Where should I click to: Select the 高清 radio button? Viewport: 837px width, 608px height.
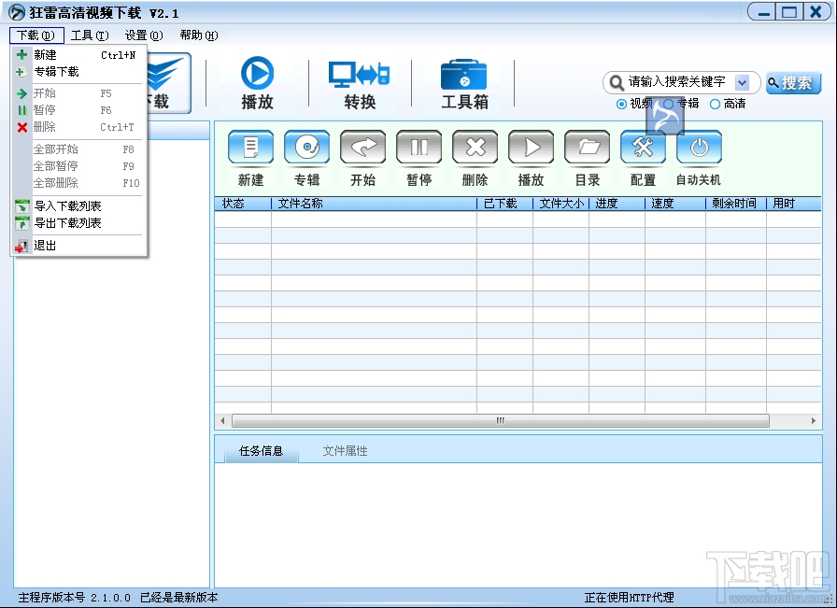click(716, 104)
